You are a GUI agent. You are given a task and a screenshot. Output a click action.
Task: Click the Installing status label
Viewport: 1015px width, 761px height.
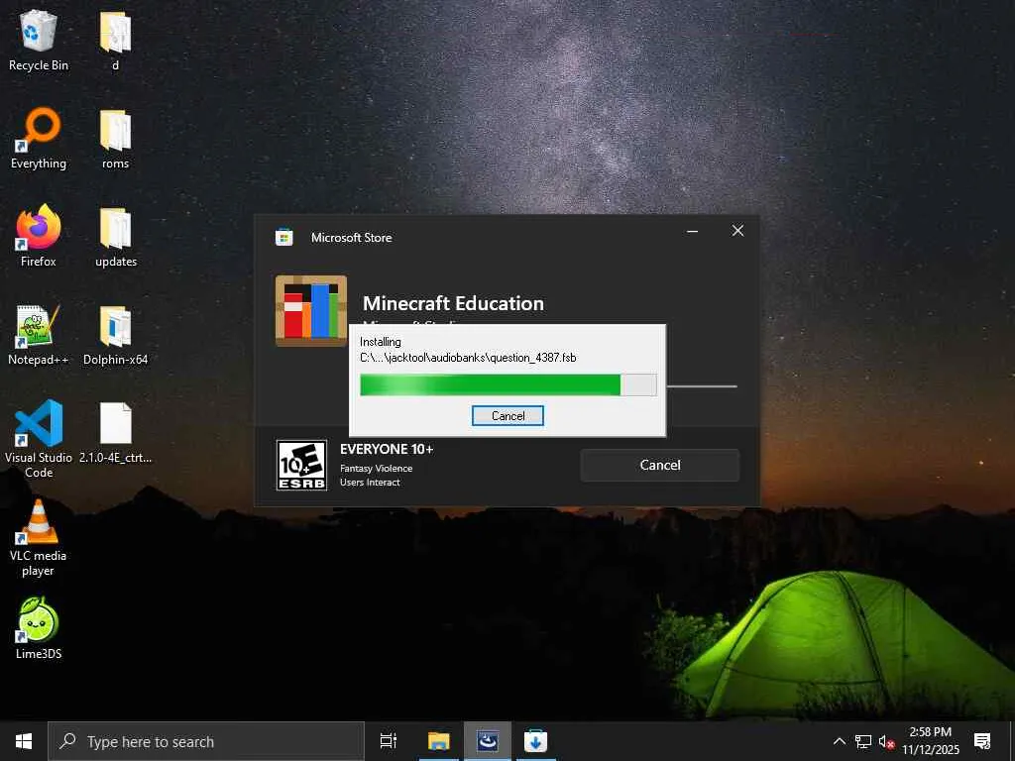coord(381,342)
